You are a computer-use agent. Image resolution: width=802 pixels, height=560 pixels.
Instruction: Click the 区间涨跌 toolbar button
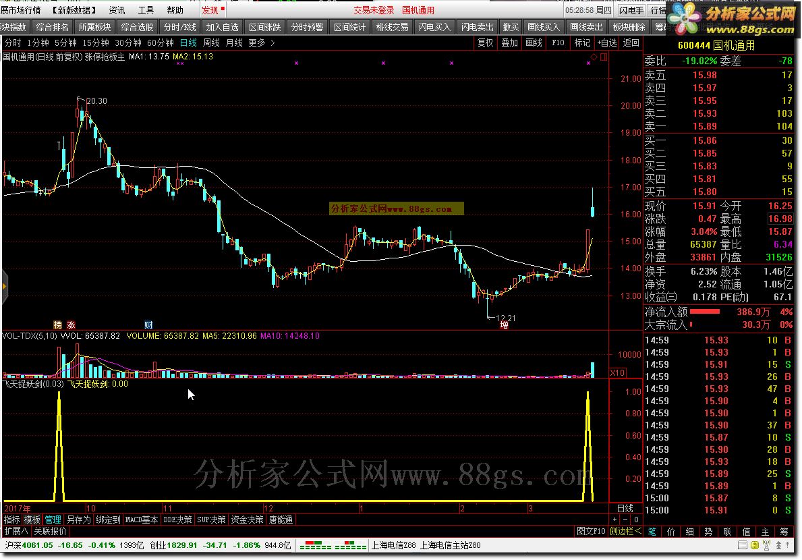tap(264, 27)
